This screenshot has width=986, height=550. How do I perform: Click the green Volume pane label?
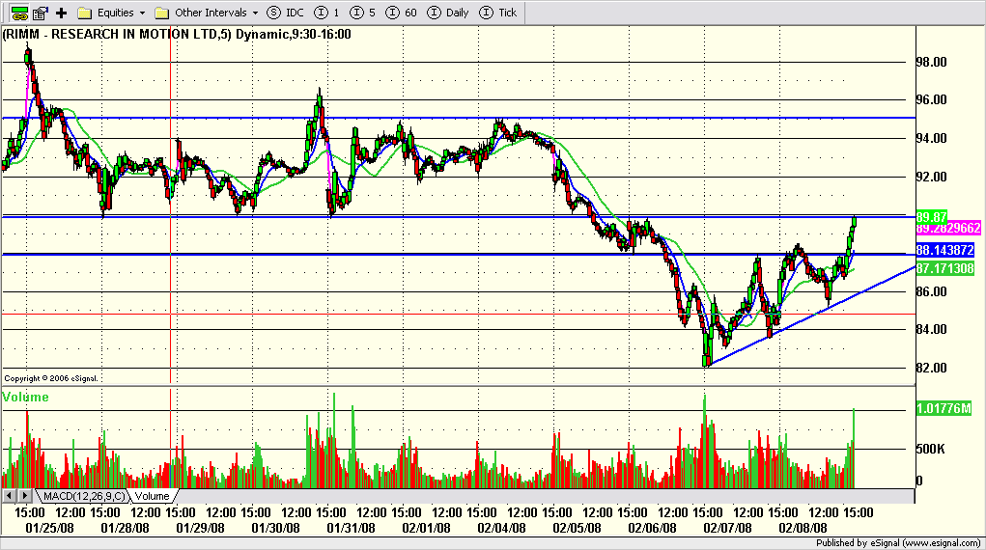coord(25,398)
